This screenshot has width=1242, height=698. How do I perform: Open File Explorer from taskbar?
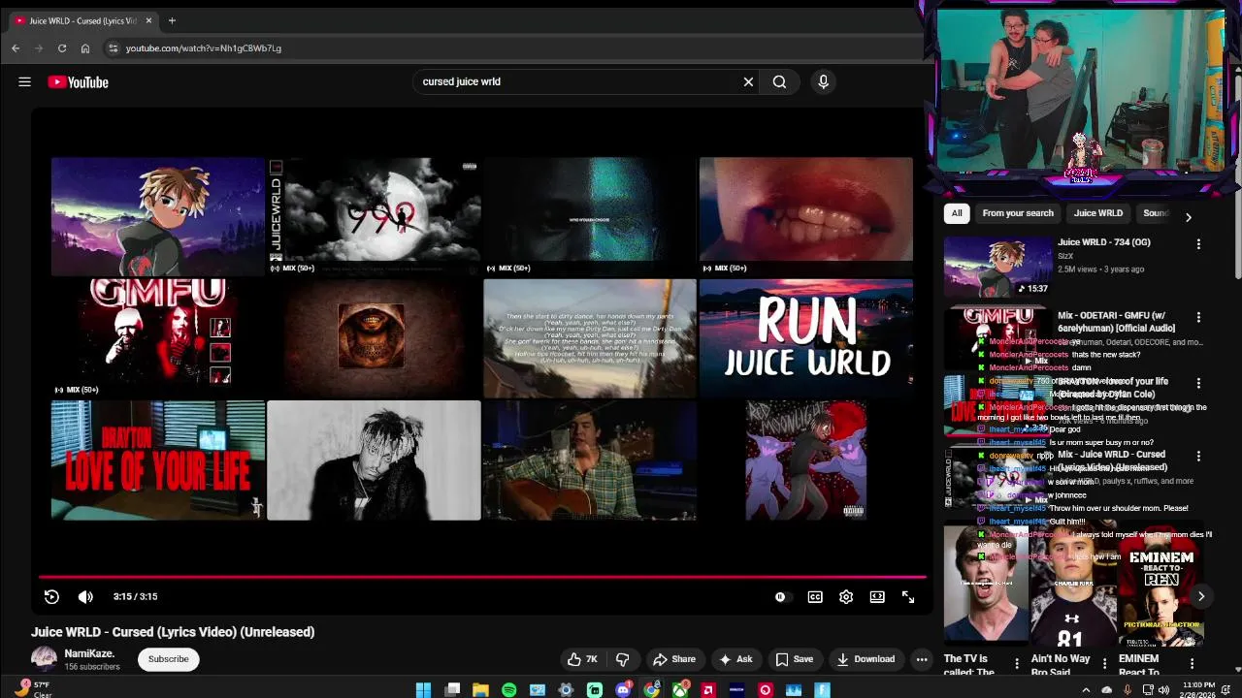point(480,690)
